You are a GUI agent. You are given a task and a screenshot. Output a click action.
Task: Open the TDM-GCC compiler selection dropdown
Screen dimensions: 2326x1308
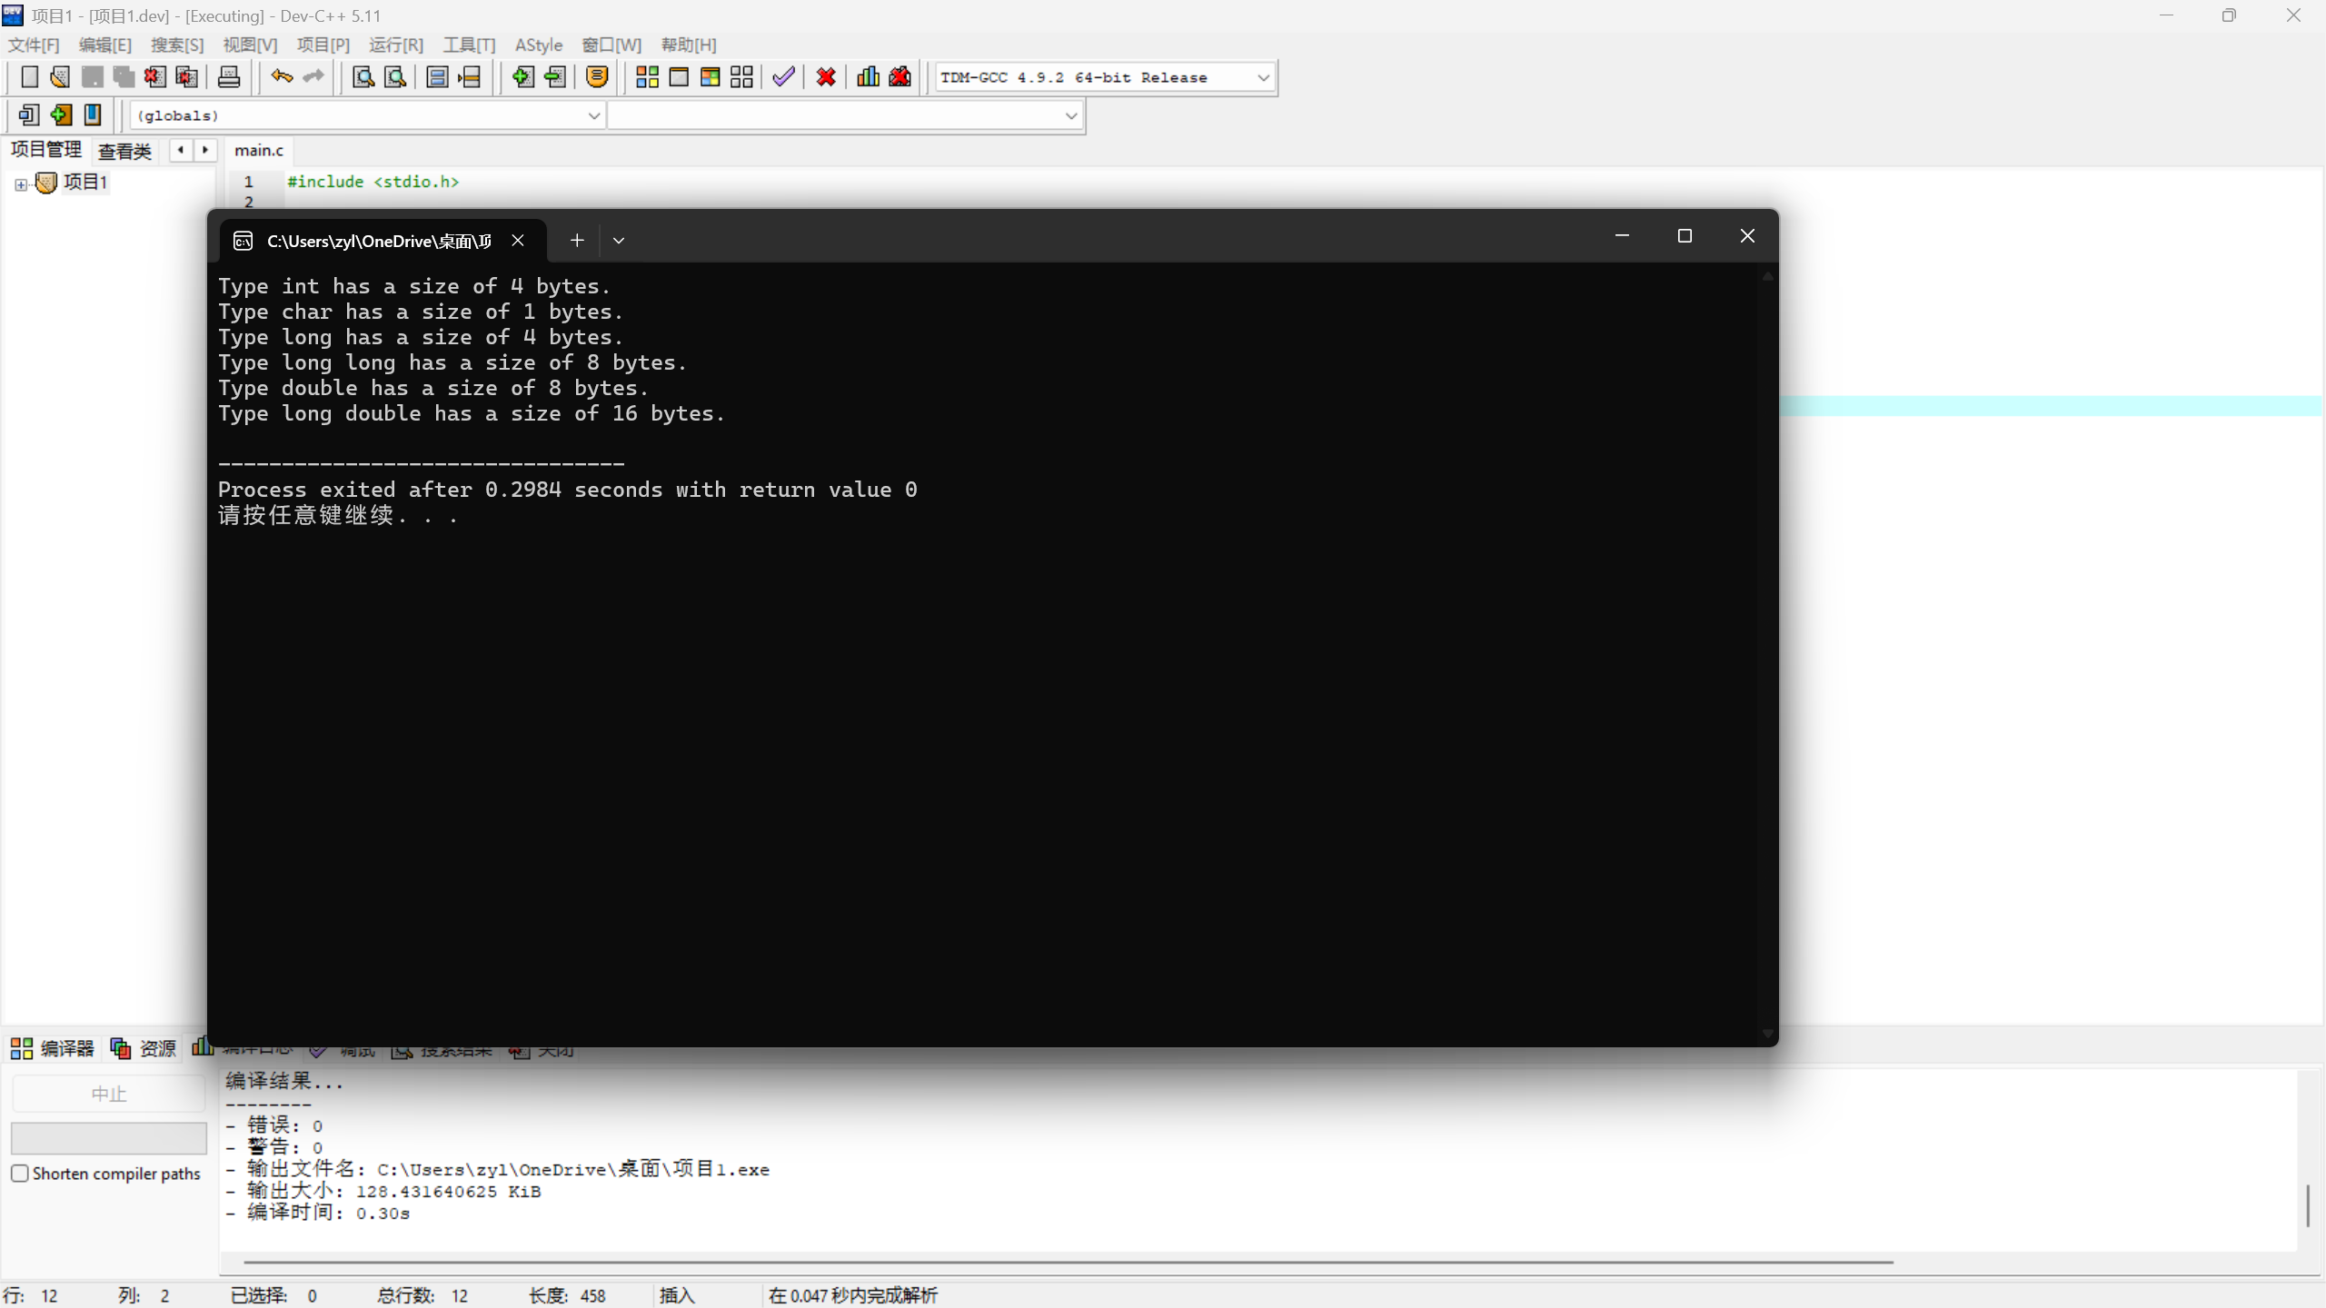1263,78
